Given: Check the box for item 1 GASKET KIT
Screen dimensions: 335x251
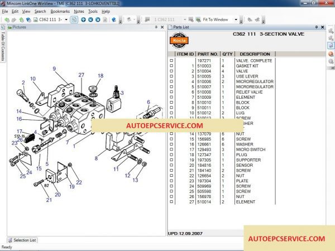Looking at the screenshot, I should tap(171, 66).
